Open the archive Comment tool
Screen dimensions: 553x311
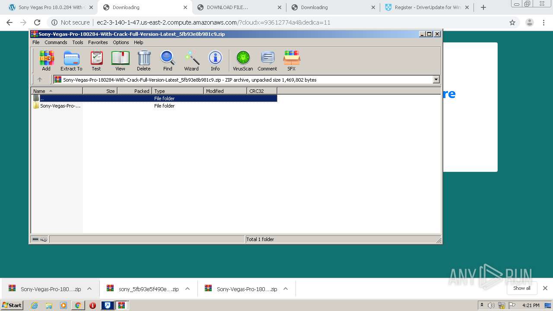point(267,60)
